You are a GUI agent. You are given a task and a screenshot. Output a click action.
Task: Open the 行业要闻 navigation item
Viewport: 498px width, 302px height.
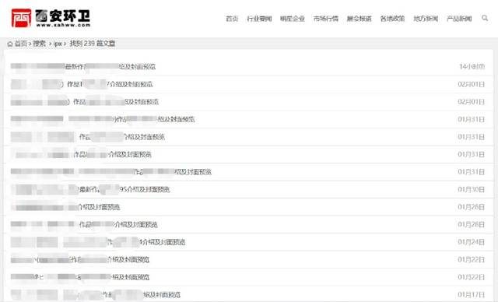[x=259, y=19]
